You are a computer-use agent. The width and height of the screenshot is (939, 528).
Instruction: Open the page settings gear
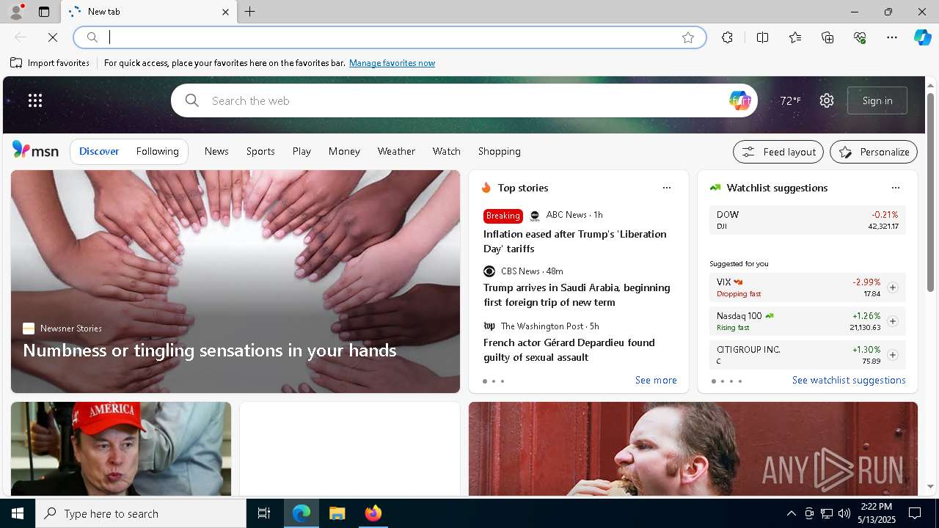tap(827, 100)
